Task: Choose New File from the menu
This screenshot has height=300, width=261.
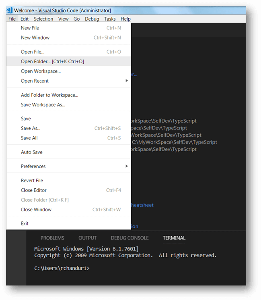Action: [68, 28]
